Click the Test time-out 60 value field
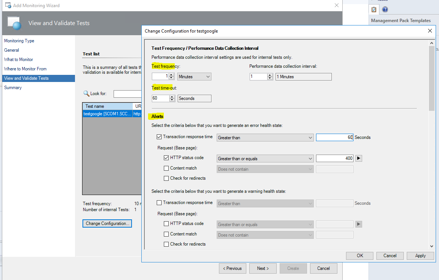 (x=161, y=98)
